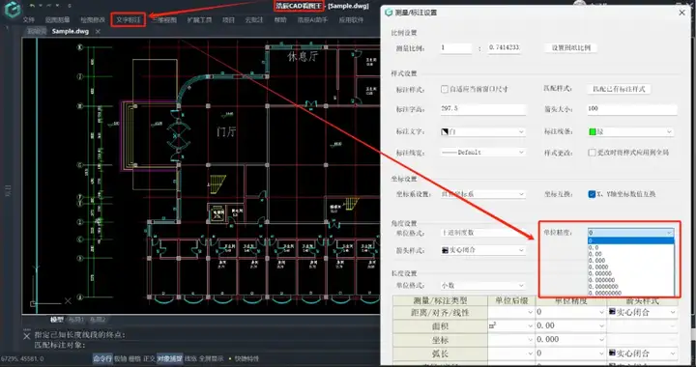The width and height of the screenshot is (696, 367).
Task: Click the undo arrow in title bar
Action: tap(33, 6)
